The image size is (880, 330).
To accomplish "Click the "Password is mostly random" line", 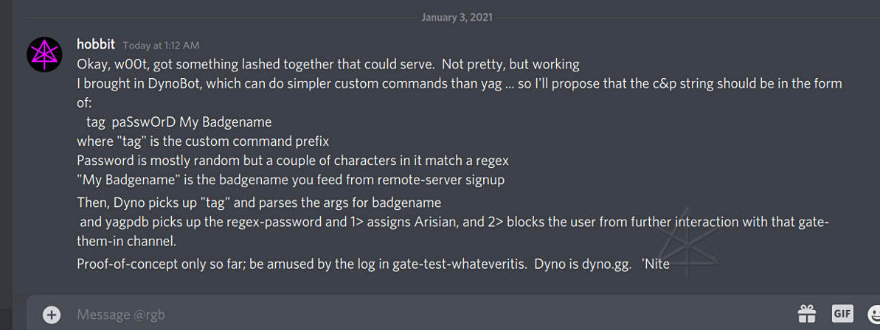I will pos(293,160).
